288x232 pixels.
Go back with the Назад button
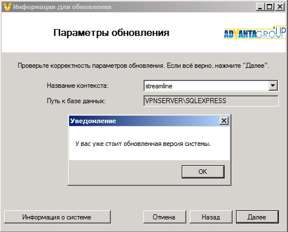(211, 217)
